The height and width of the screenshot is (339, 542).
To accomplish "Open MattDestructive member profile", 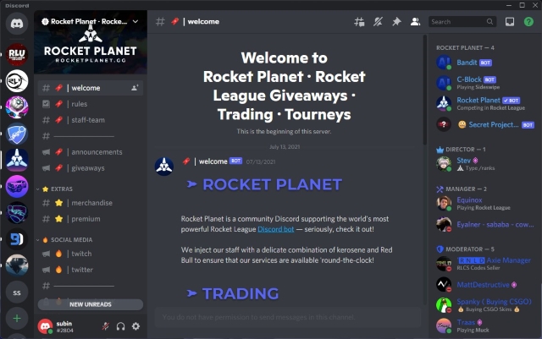I will (x=484, y=285).
